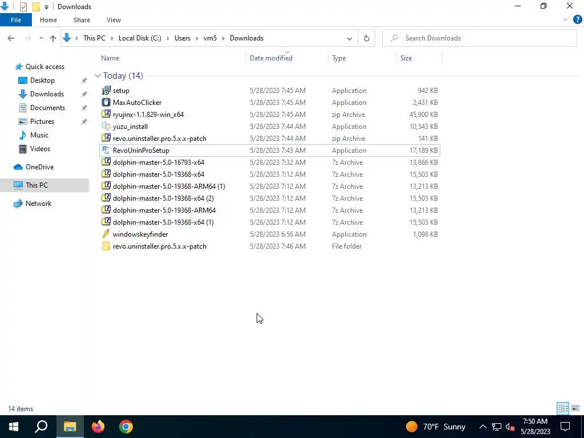Select ryujinx-1.1.829-win_x64 zip icon
This screenshot has width=584, height=438.
click(x=106, y=114)
